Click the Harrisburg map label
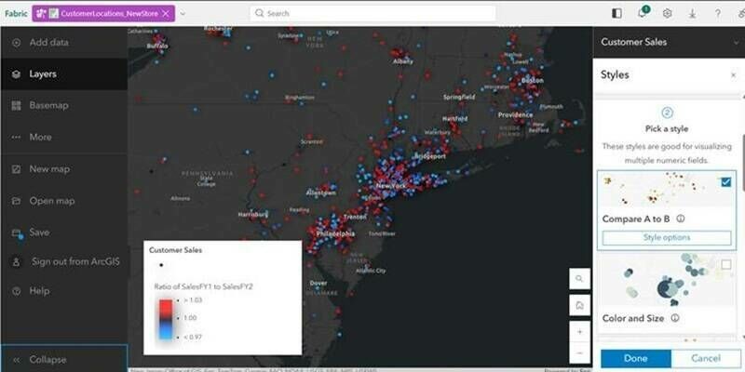 252,215
